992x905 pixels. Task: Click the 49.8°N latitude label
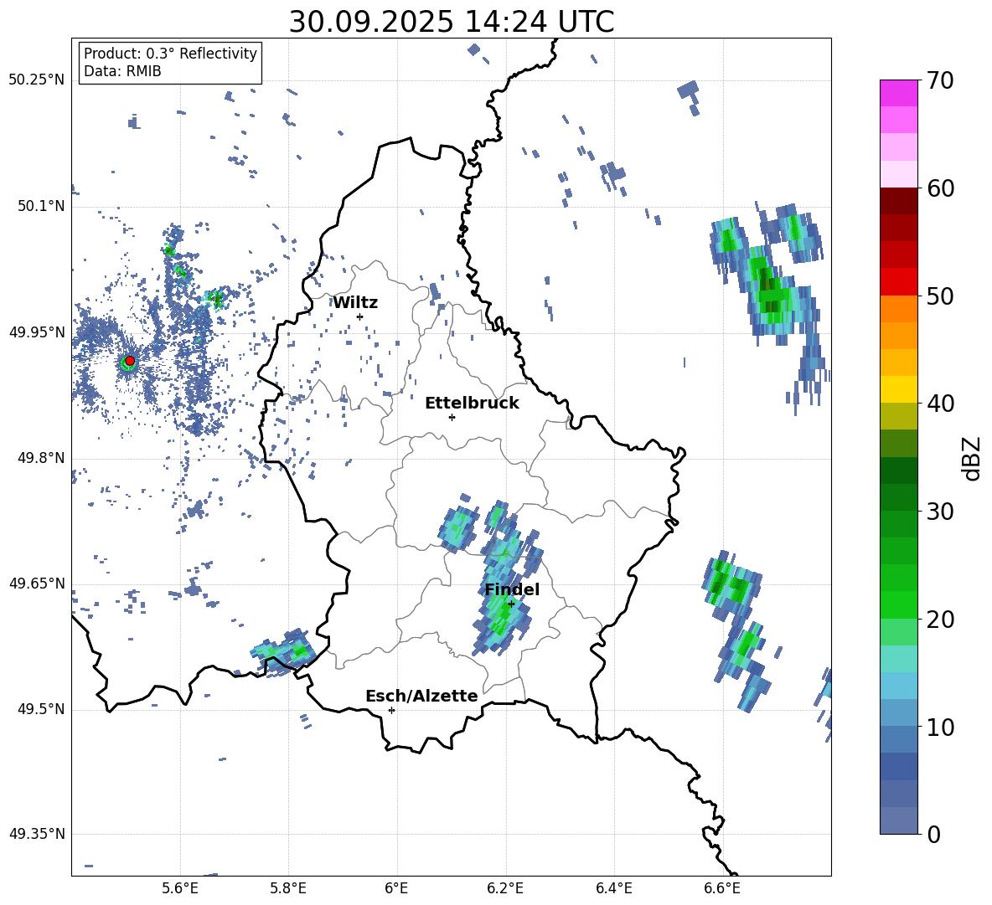tap(40, 458)
